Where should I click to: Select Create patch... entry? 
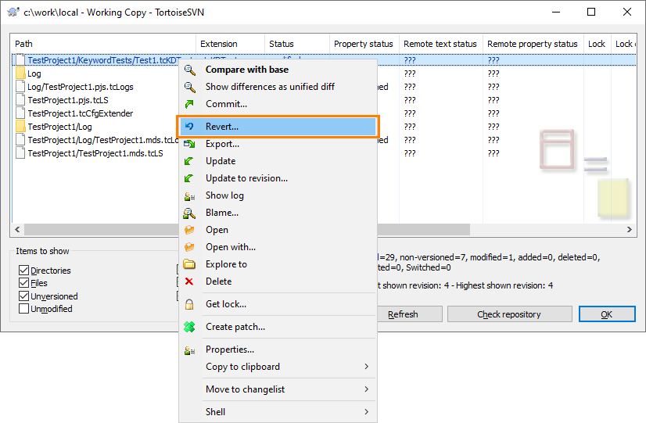click(278, 327)
